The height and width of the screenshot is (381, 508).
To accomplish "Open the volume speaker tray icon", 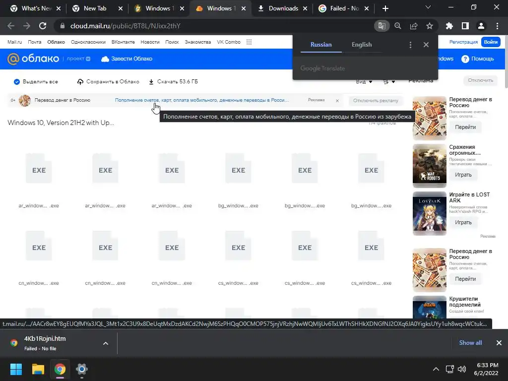I will 462,369.
